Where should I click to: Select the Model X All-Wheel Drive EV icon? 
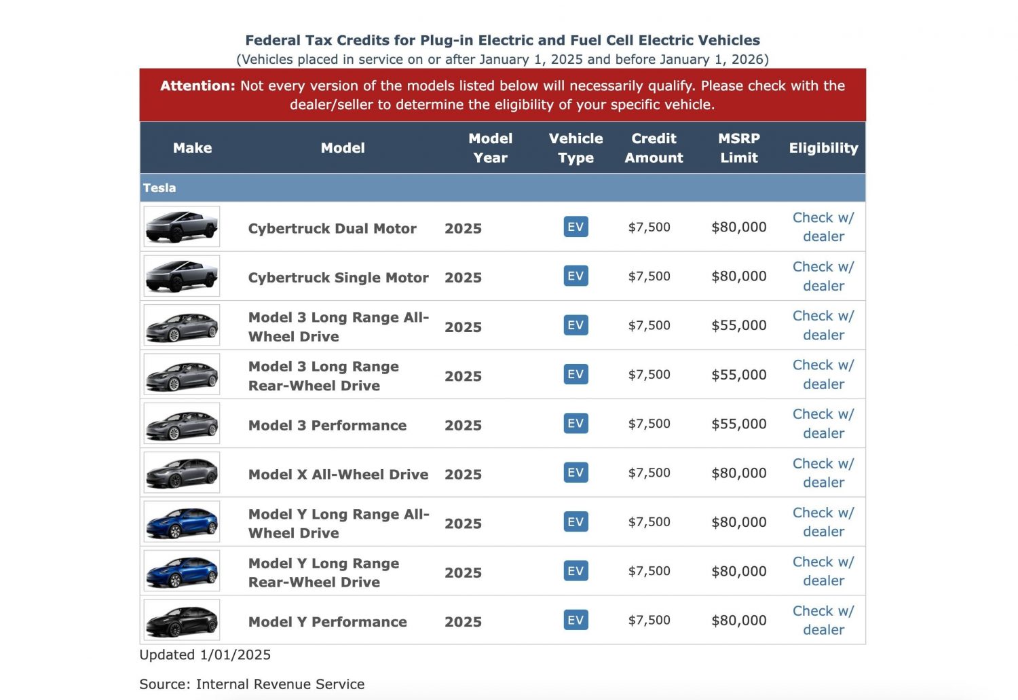(576, 473)
